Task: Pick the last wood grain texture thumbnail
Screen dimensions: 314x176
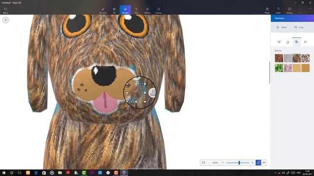Action: [305, 68]
